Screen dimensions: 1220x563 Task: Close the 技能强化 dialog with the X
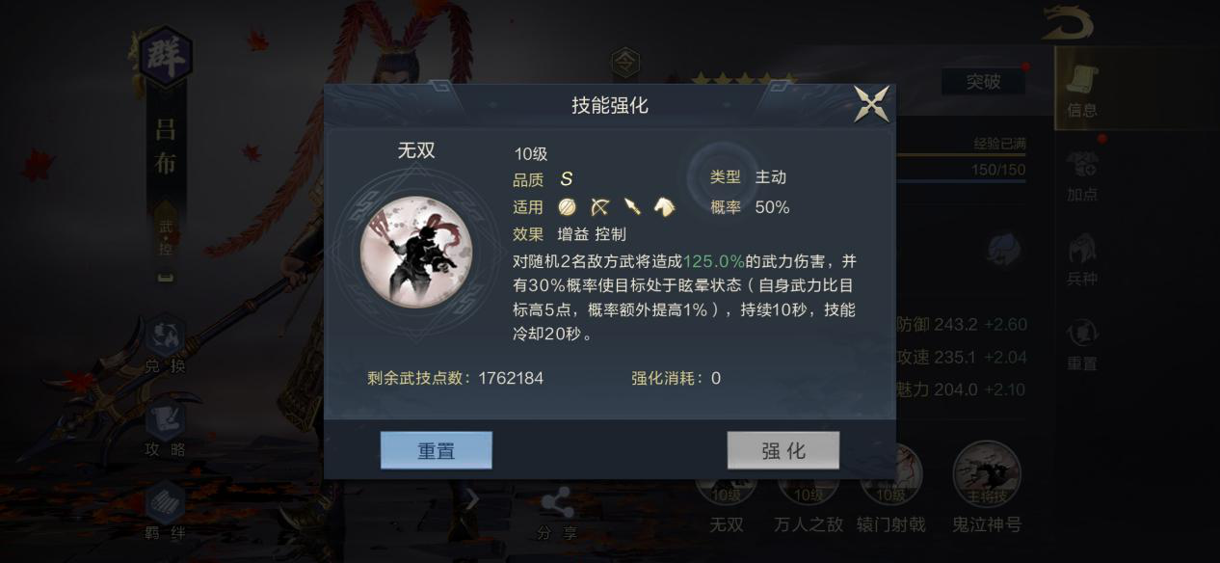point(872,104)
